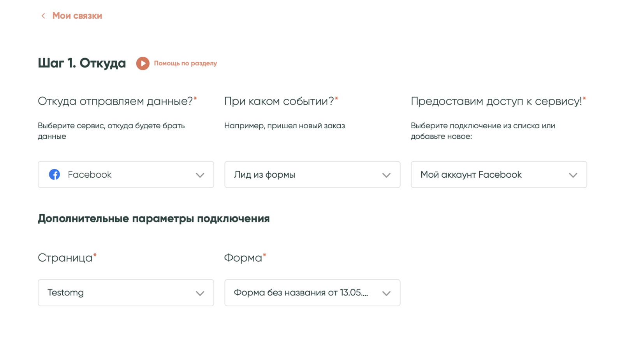
Task: Select the Facebook text in the source dropdown
Action: click(x=90, y=175)
